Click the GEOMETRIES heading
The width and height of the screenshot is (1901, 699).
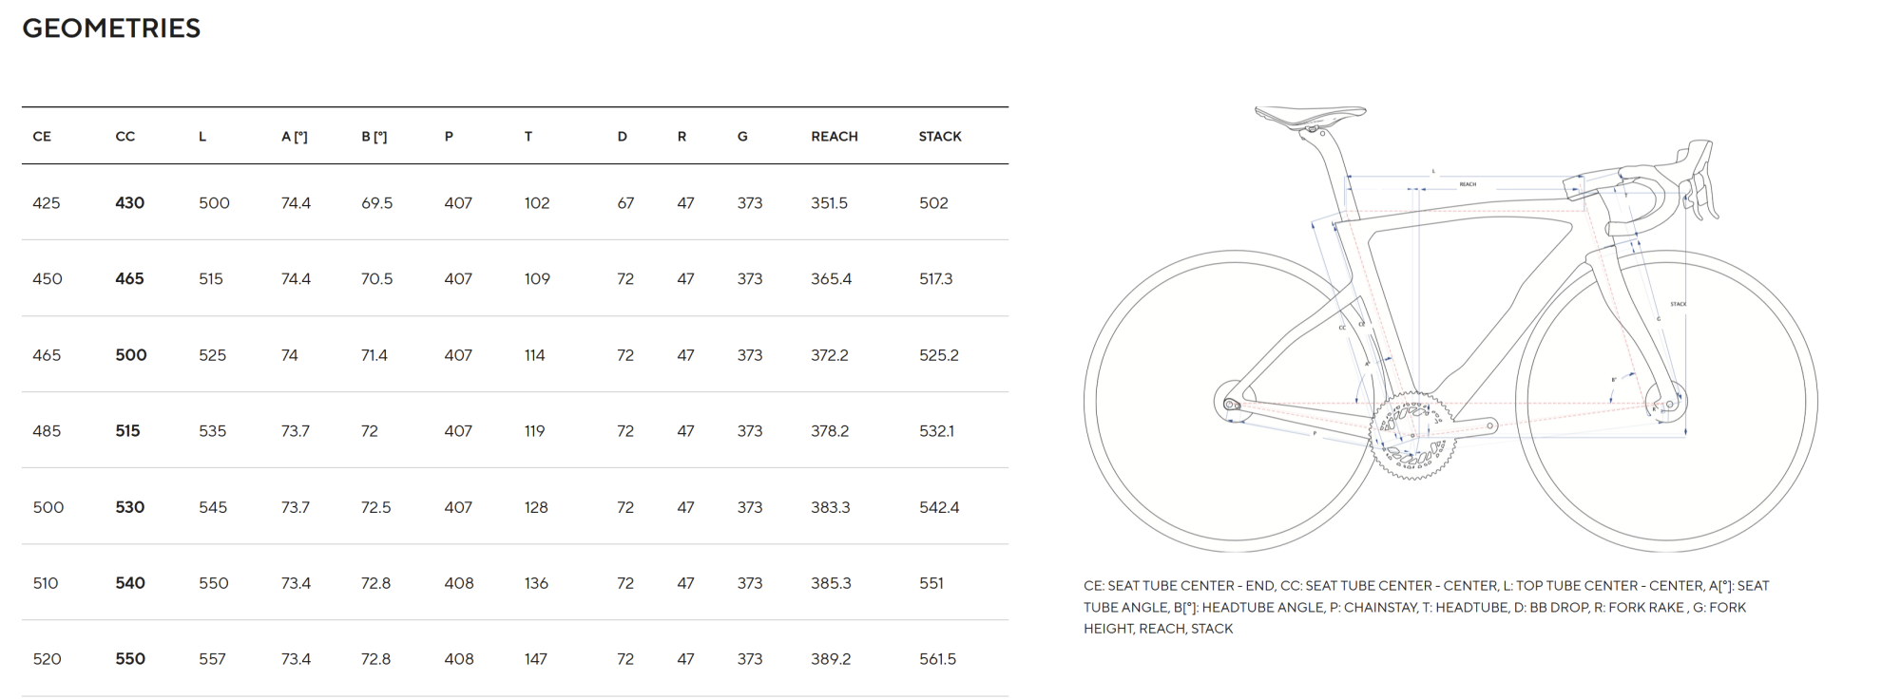[111, 28]
